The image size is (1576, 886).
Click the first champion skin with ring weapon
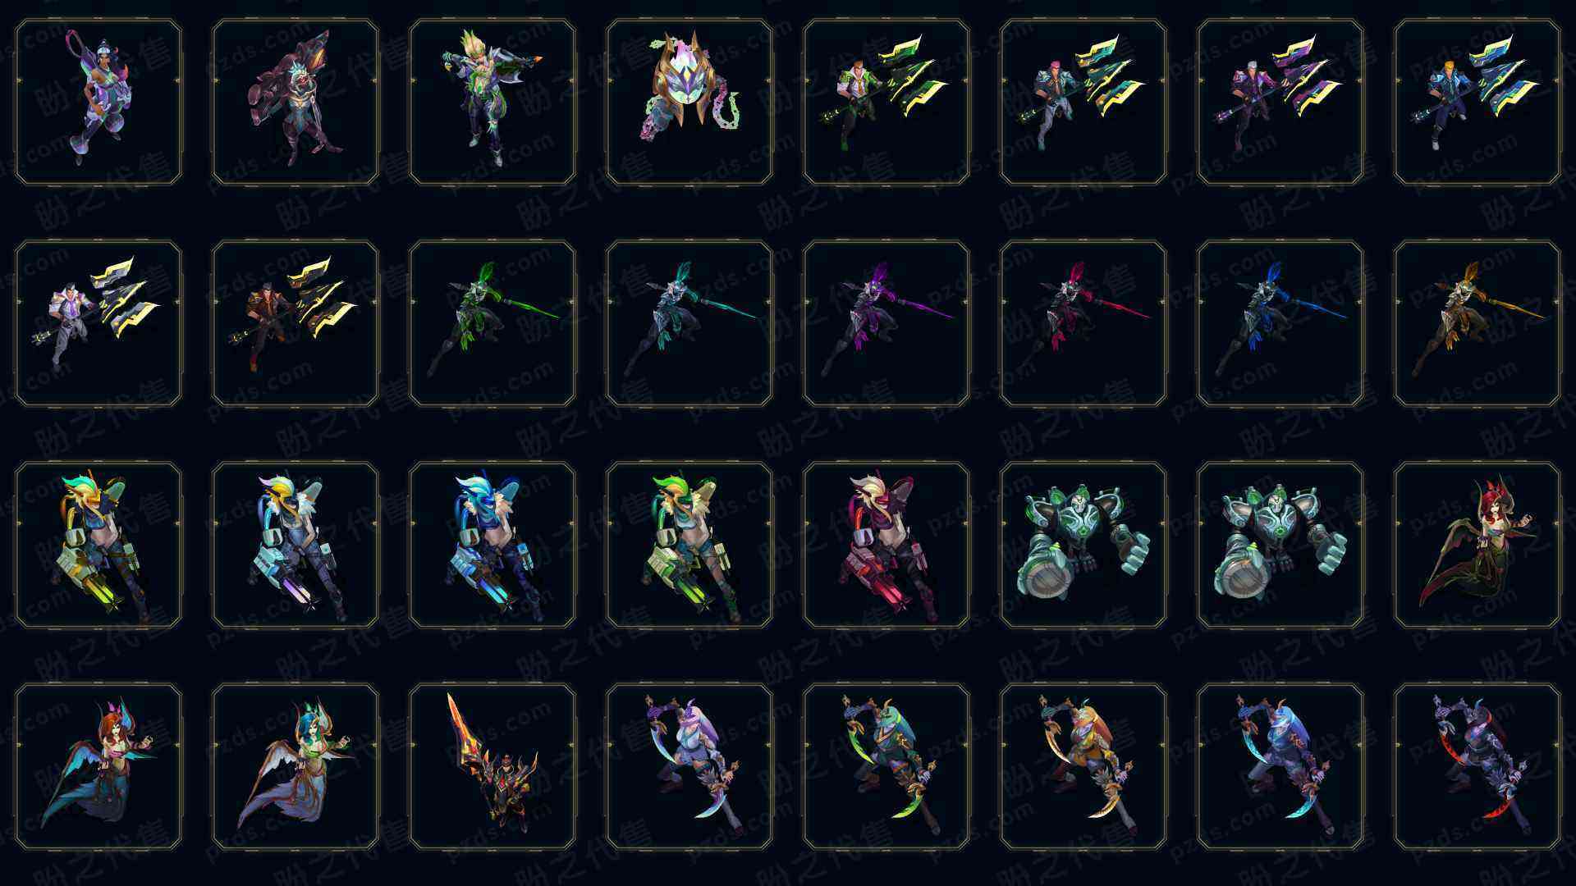pyautogui.click(x=98, y=102)
